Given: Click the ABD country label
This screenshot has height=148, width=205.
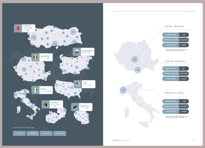Looking at the screenshot, I should 85,83.
